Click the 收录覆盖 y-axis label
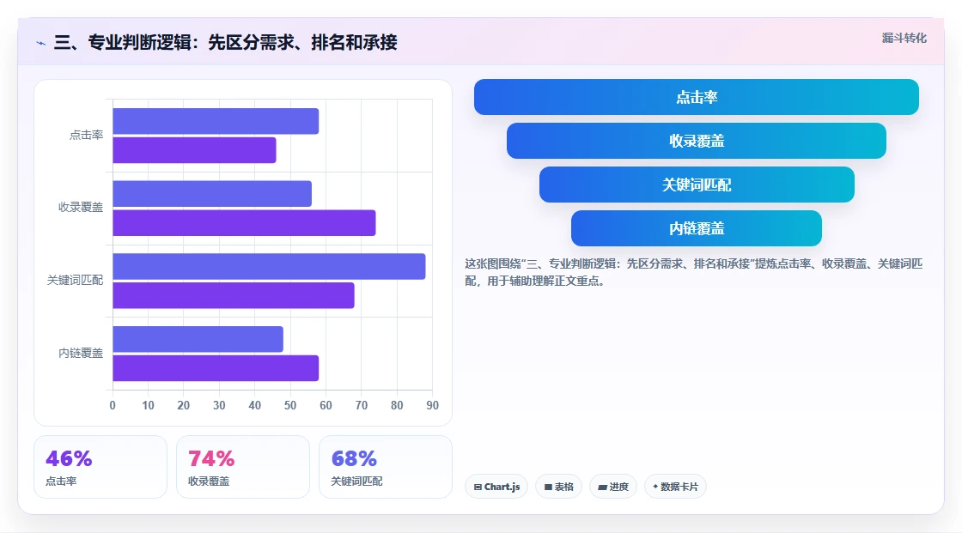The height and width of the screenshot is (533, 962). tap(81, 208)
